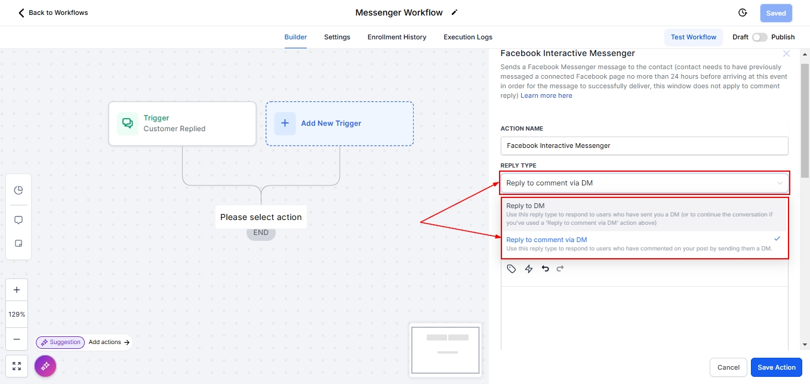The height and width of the screenshot is (384, 810).
Task: Add a sticky note from left toolbar
Action: pos(19,244)
